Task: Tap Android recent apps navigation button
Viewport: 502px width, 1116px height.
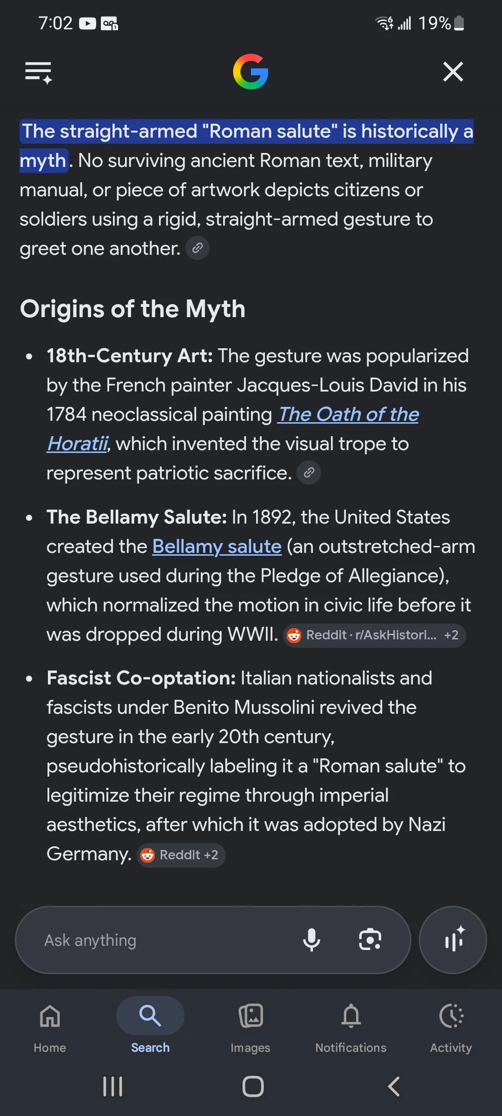Action: click(112, 1087)
